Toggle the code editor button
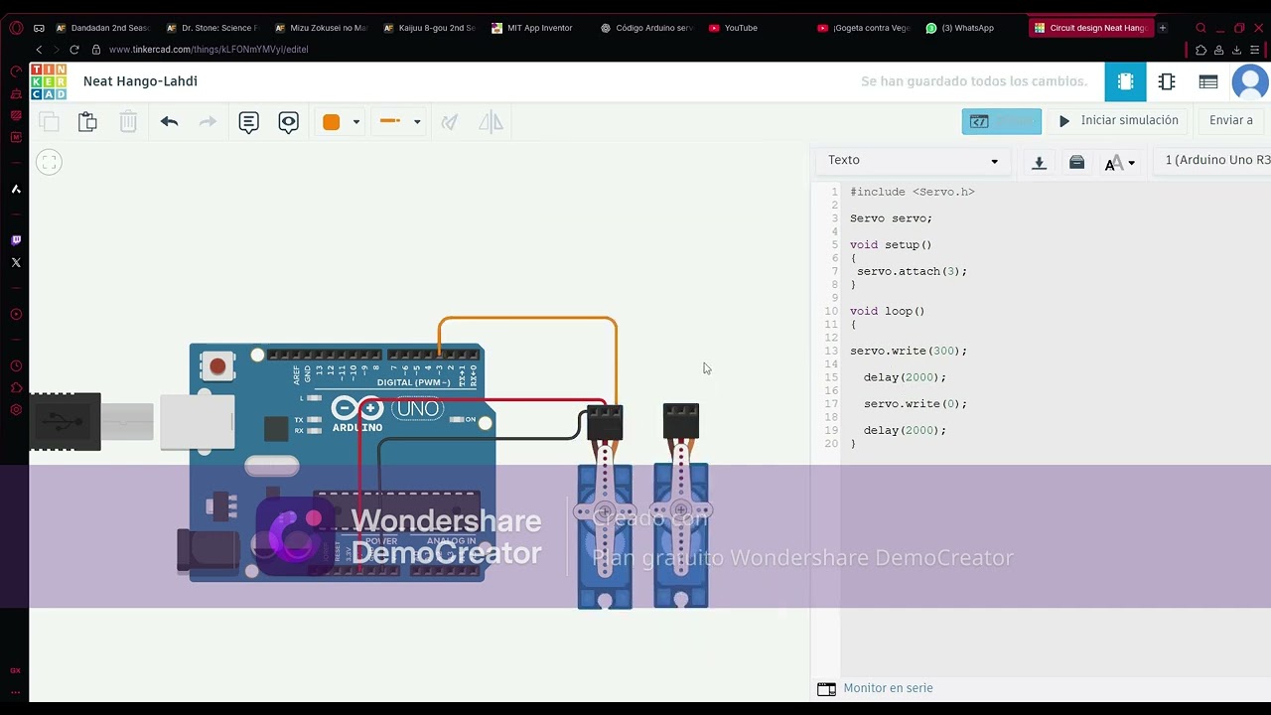Viewport: 1271px width, 715px height. [1001, 121]
